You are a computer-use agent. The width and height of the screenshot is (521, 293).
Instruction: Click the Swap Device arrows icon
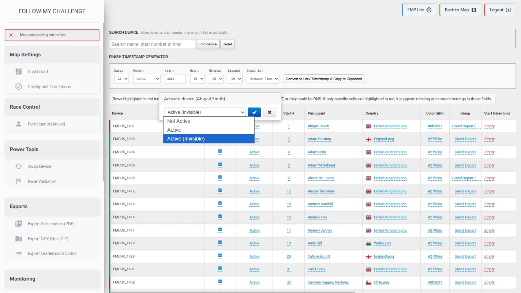[19, 166]
